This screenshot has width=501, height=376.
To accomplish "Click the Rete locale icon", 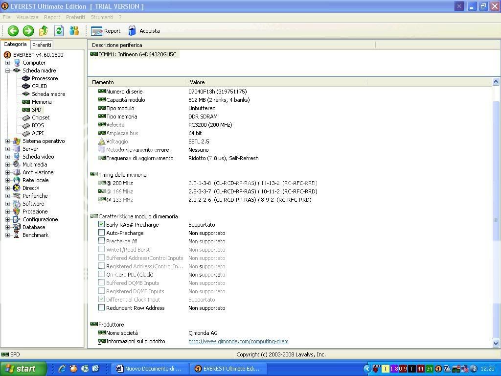I will click(x=16, y=180).
